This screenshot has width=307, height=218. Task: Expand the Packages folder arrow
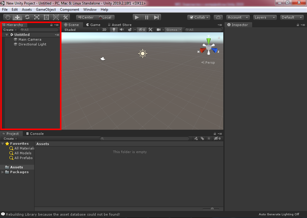pyautogui.click(x=3, y=172)
